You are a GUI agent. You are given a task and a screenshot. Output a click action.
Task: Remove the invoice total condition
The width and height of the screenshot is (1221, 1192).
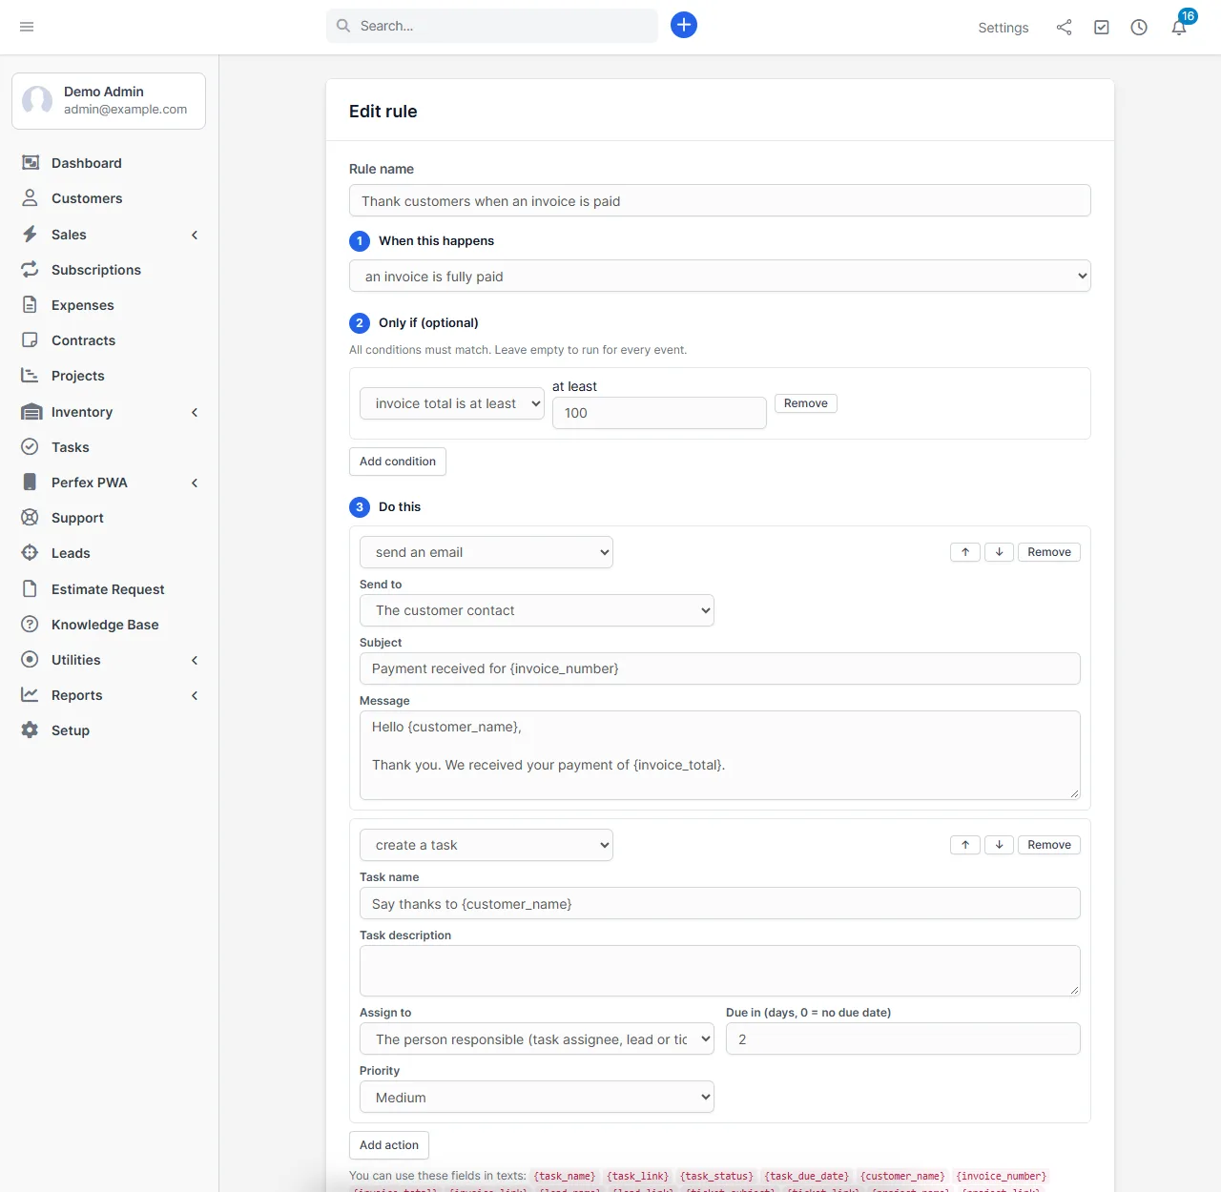coord(806,403)
